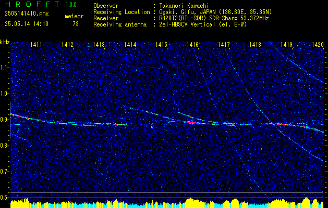This screenshot has height=208, width=328.
Task: Select the filename 2505141410.png
Action: pyautogui.click(x=27, y=14)
